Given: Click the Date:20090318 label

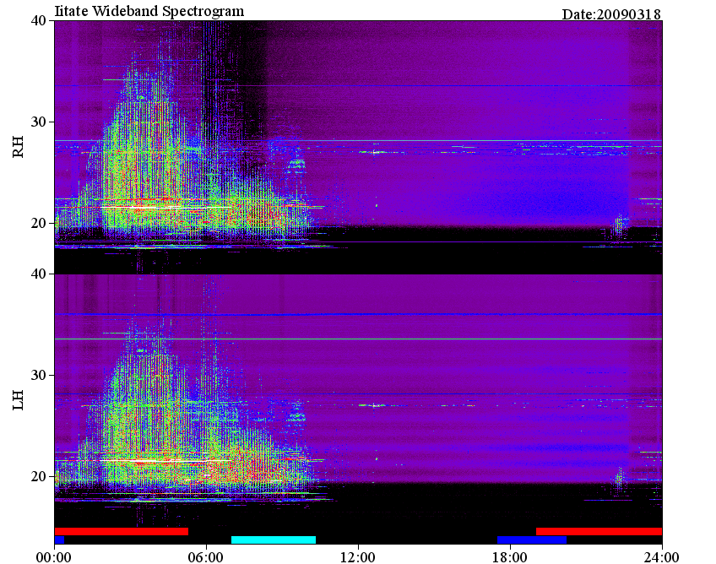Looking at the screenshot, I should tap(611, 14).
